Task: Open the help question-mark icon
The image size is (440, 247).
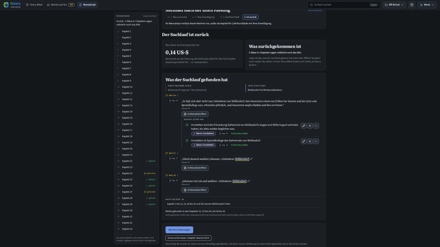Action: (412, 5)
